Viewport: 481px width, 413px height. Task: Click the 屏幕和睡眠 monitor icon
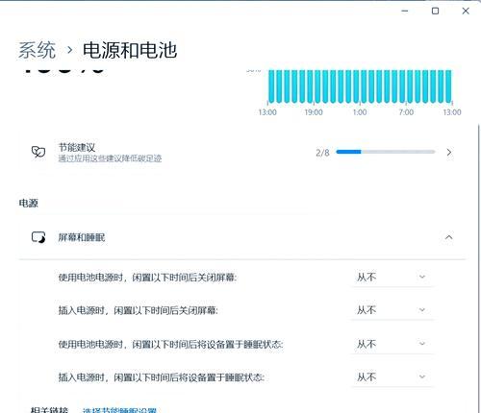(38, 237)
